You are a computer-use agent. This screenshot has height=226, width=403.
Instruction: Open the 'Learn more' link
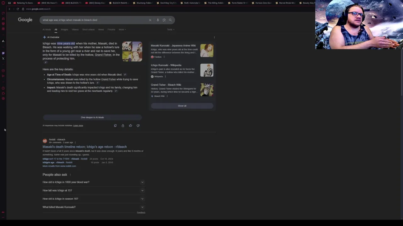coord(78,126)
